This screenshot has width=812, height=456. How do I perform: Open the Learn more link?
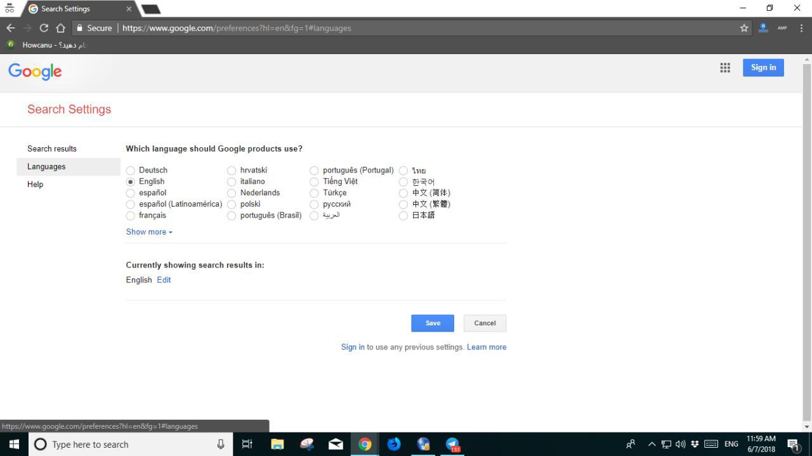pos(487,347)
